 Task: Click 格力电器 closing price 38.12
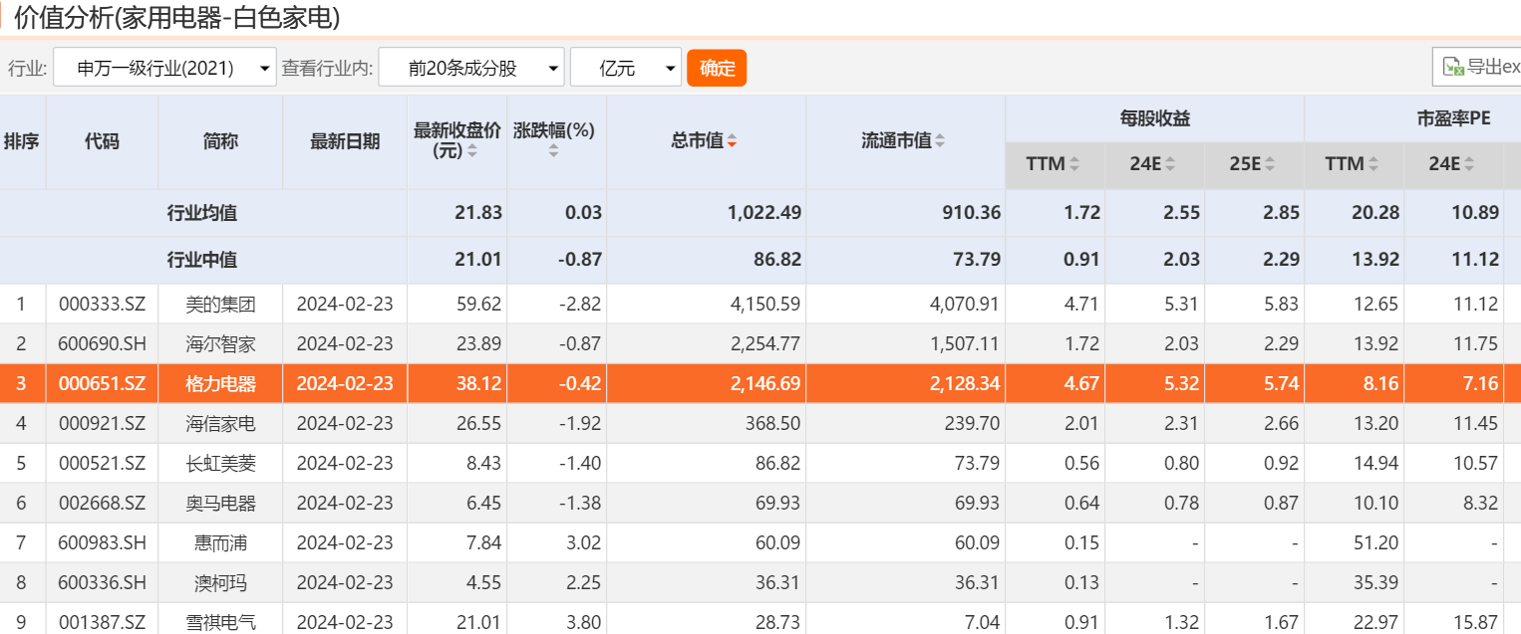(478, 384)
